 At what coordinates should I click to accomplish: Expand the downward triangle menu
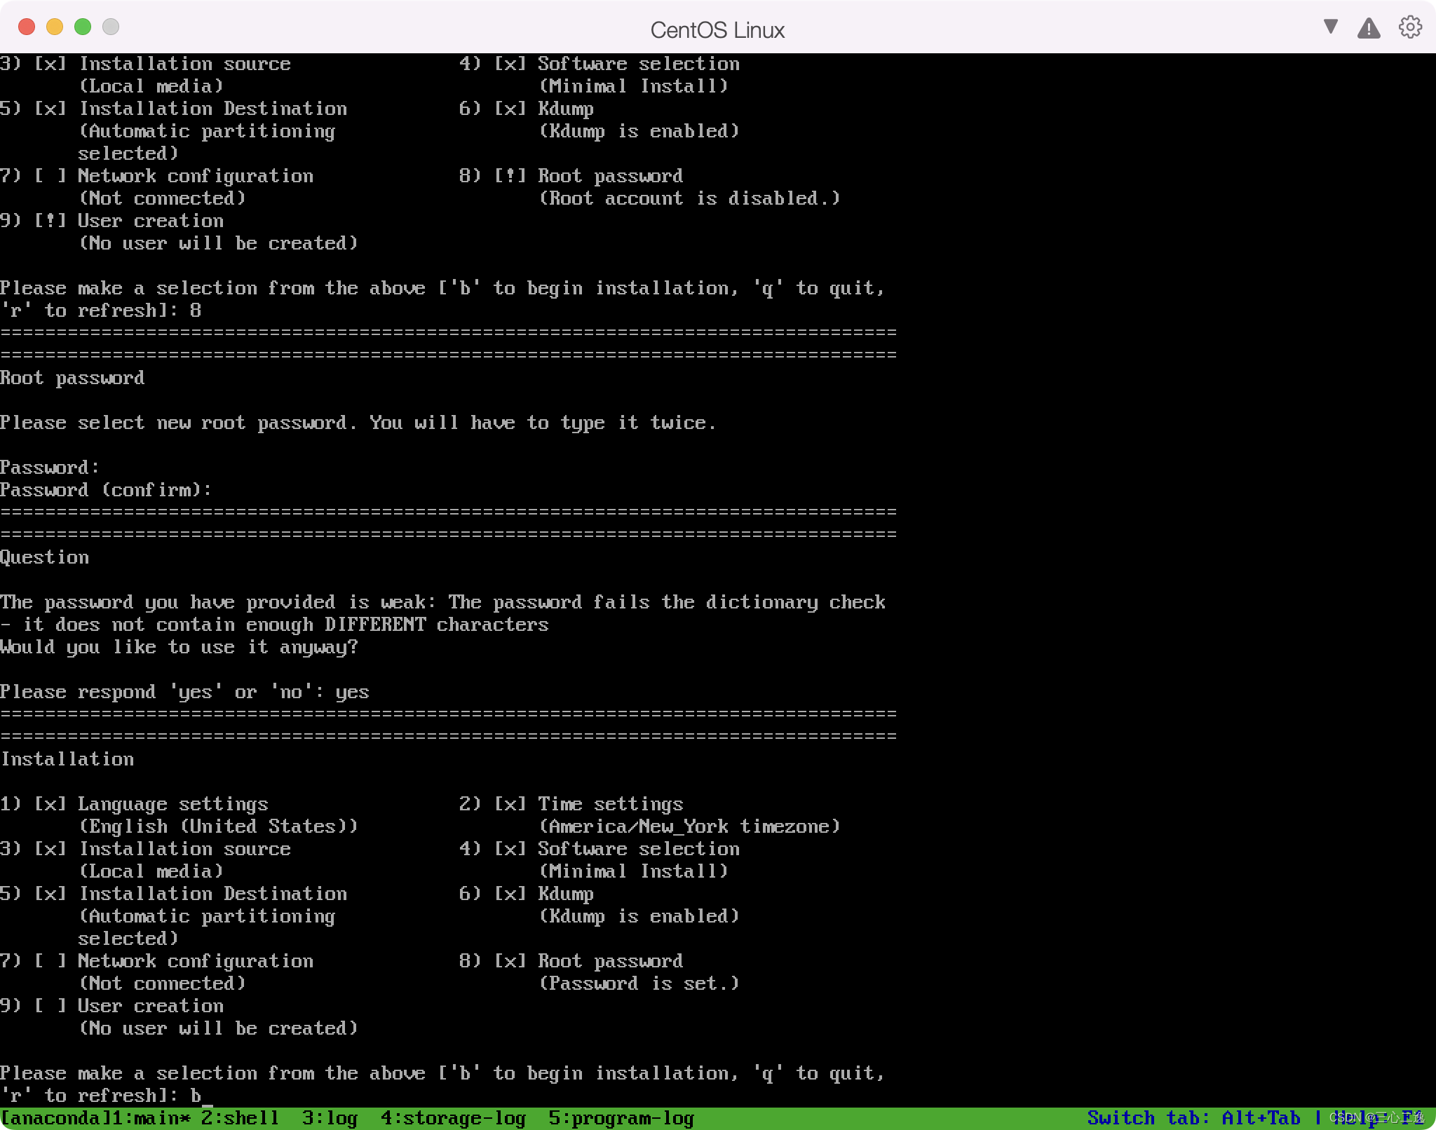1330,27
